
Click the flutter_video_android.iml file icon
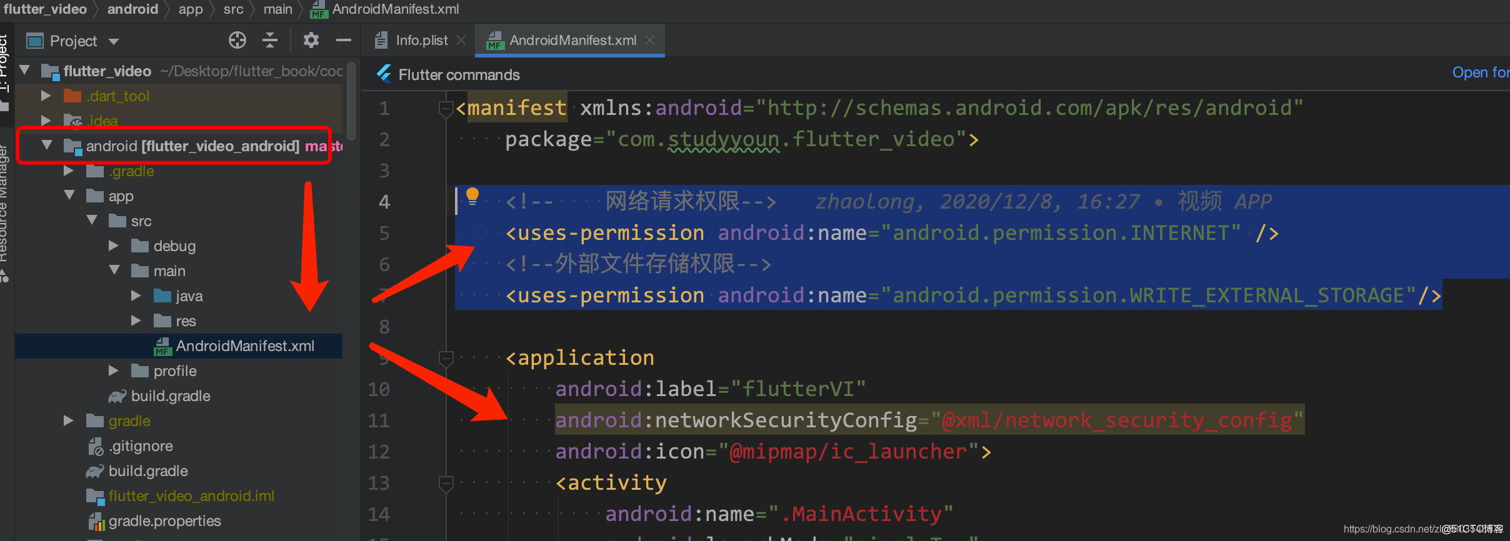point(95,496)
